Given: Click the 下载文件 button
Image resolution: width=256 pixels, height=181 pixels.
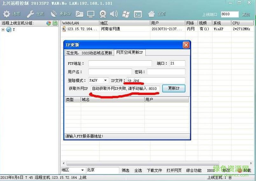Looking at the screenshot, I should 155,171.
